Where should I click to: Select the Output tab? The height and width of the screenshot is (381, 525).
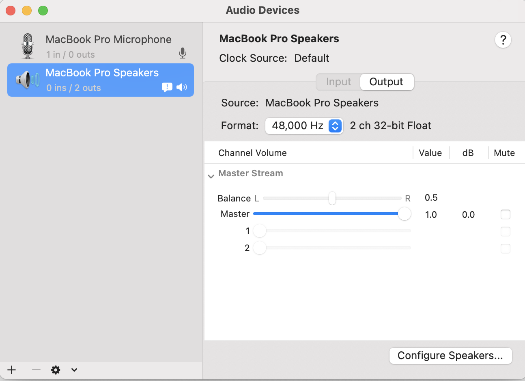(x=386, y=82)
